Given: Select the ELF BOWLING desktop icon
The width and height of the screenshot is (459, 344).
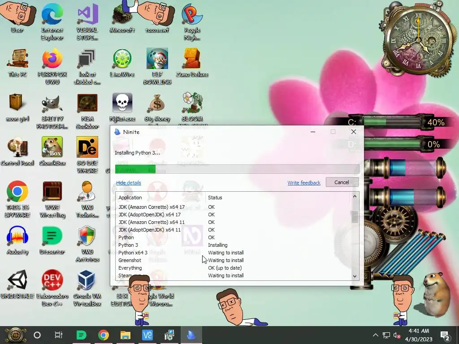Looking at the screenshot, I should pos(157,66).
